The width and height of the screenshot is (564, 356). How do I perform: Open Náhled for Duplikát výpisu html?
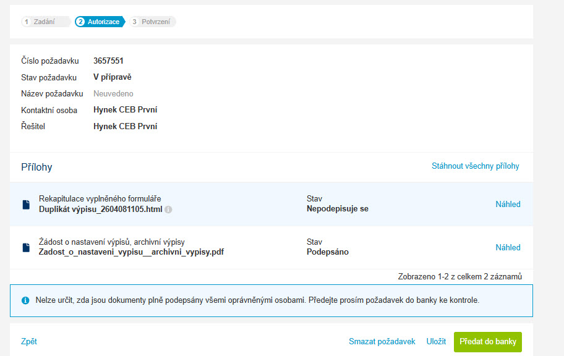pyautogui.click(x=508, y=204)
